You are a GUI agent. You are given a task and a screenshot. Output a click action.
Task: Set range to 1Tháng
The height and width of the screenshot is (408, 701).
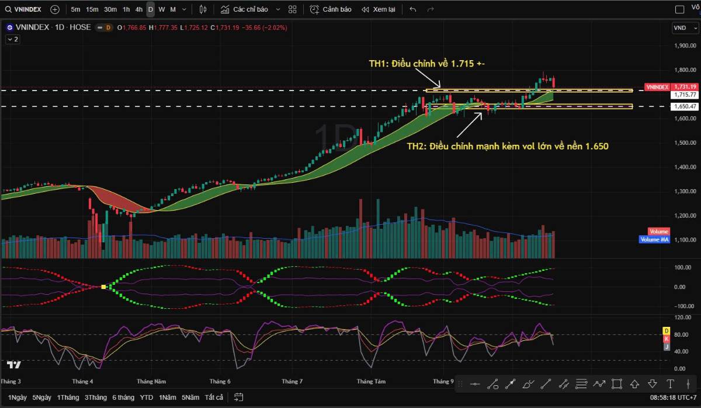pos(68,397)
